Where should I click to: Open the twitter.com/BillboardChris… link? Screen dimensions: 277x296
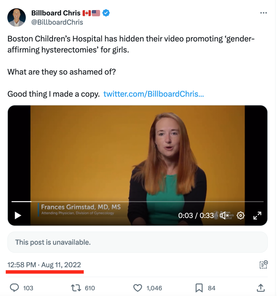pyautogui.click(x=153, y=94)
